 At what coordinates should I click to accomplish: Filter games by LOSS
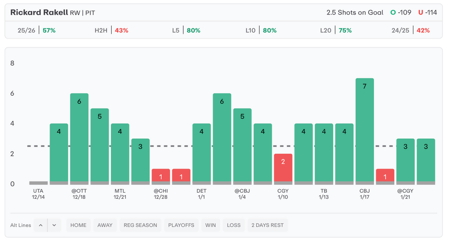point(234,225)
